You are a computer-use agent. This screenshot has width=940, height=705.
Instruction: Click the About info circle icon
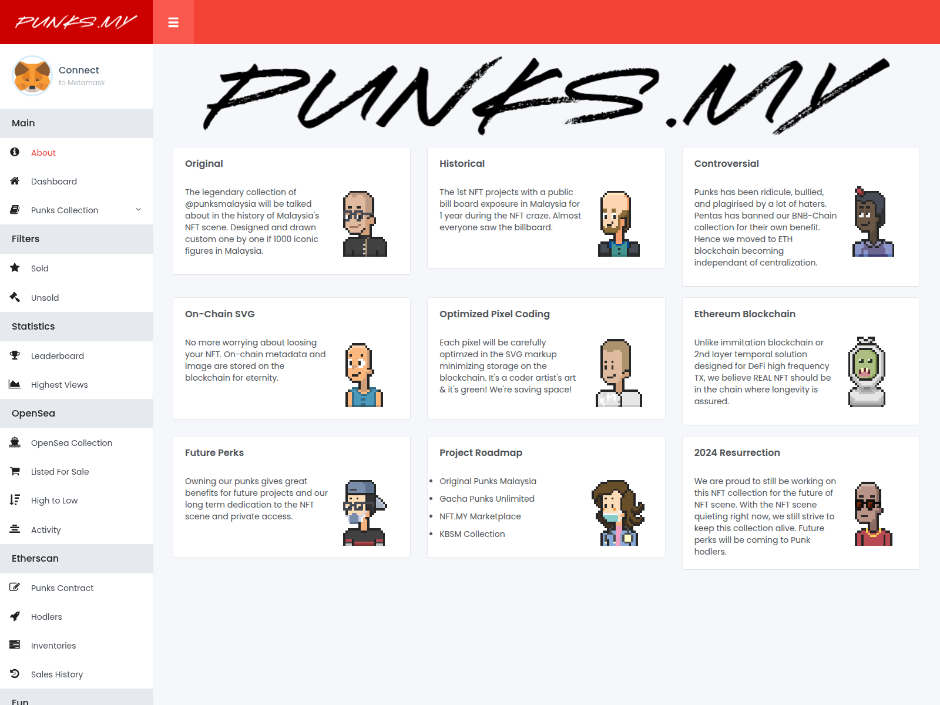click(x=15, y=152)
